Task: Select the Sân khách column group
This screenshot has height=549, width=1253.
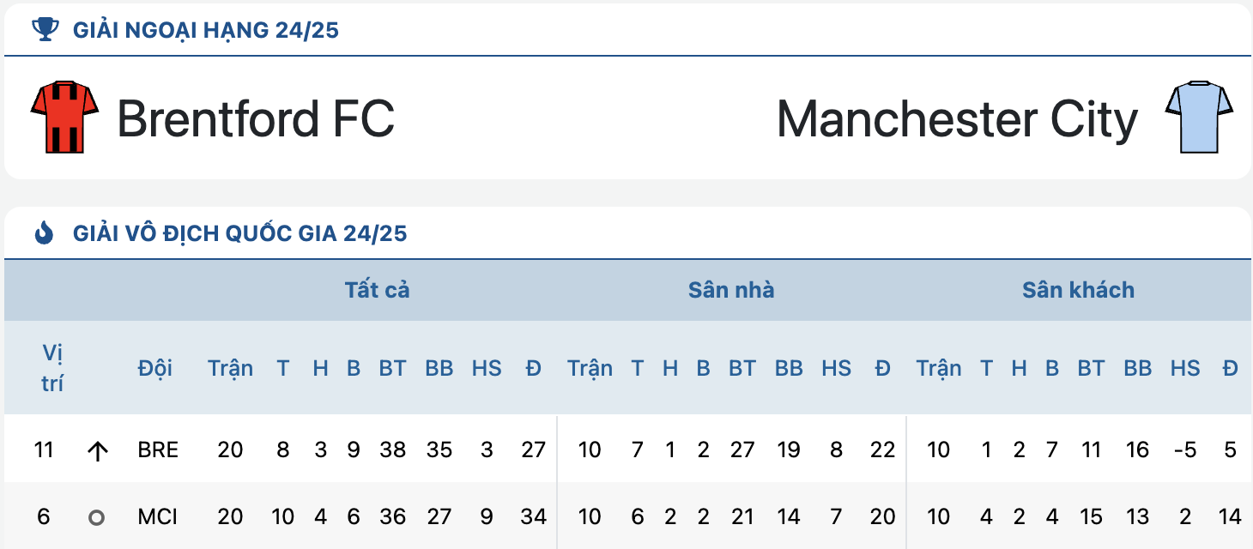Action: click(x=1078, y=290)
